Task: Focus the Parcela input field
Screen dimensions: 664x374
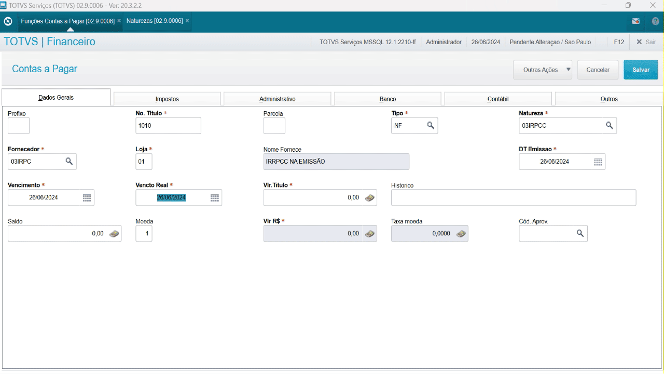Action: coord(274,126)
